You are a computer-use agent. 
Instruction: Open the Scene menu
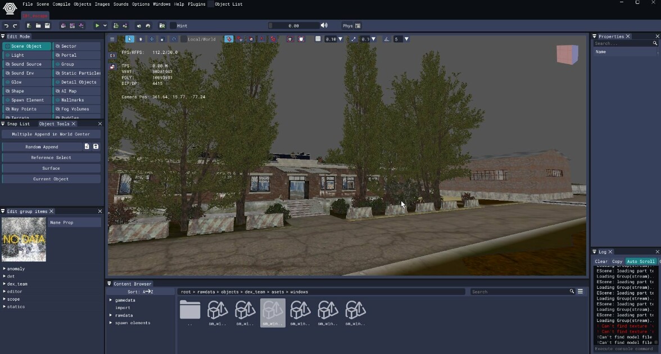(x=43, y=4)
